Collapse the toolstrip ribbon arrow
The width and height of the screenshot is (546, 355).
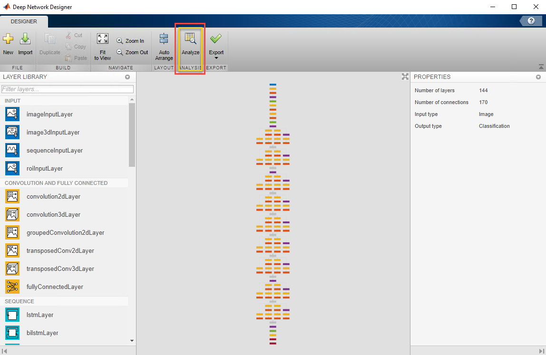coord(541,67)
